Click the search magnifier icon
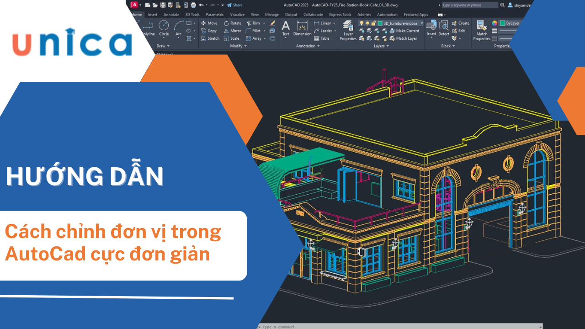This screenshot has width=585, height=329. 502,5
